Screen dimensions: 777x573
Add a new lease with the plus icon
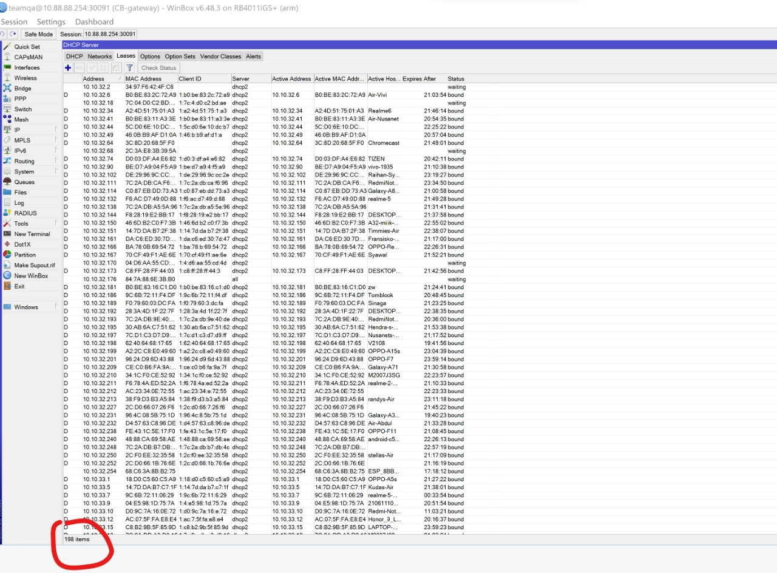coord(68,67)
